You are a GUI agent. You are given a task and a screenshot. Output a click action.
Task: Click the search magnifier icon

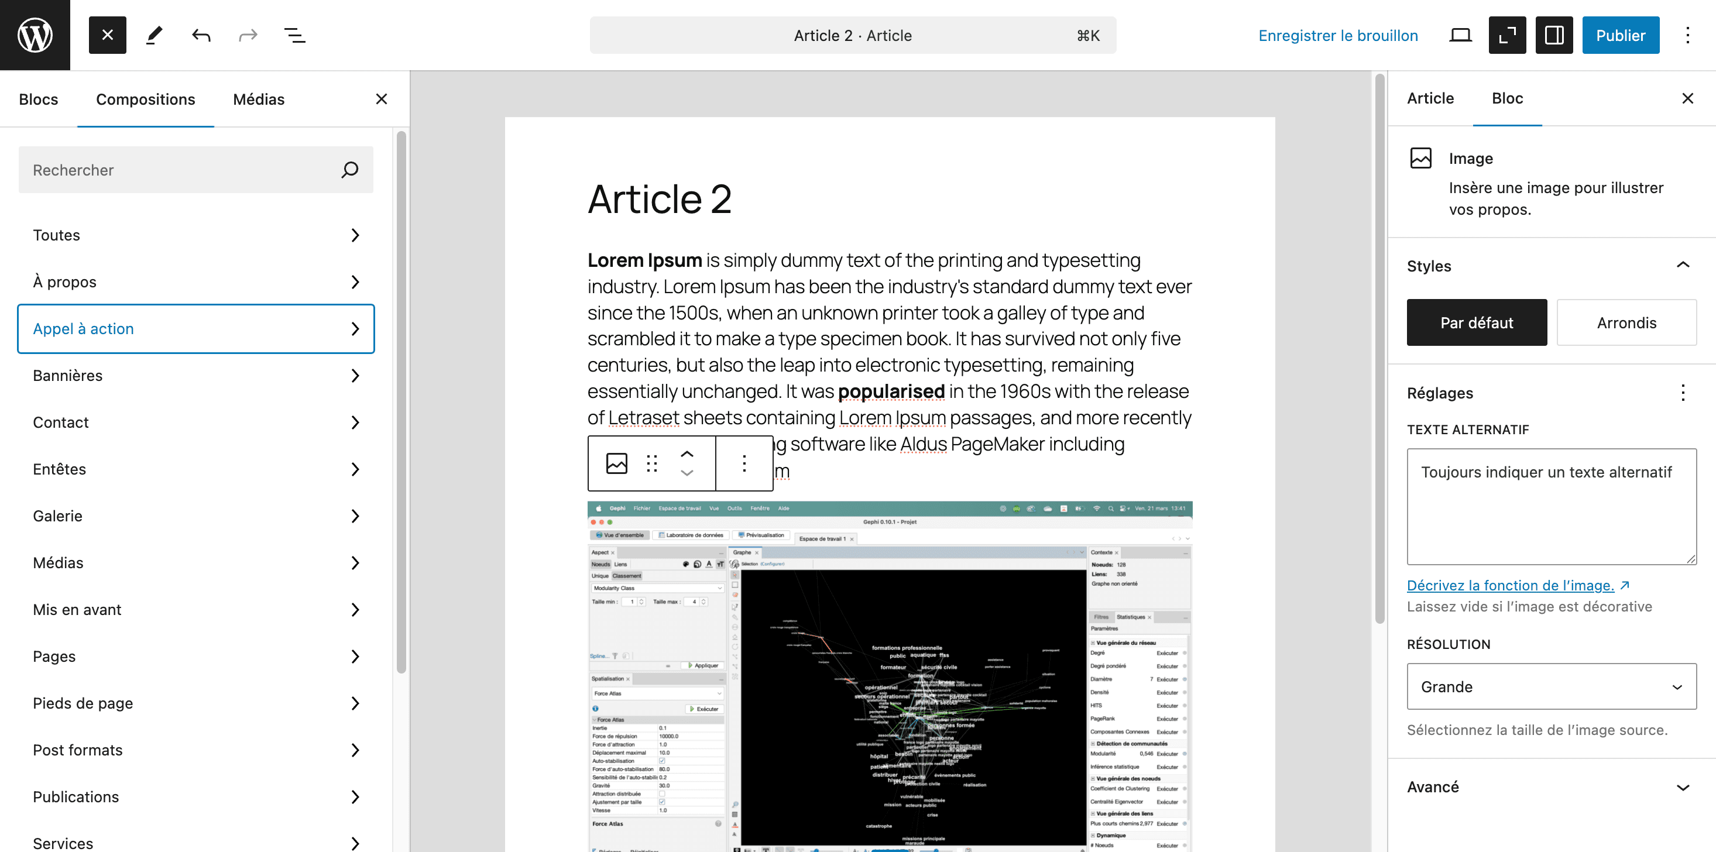350,170
